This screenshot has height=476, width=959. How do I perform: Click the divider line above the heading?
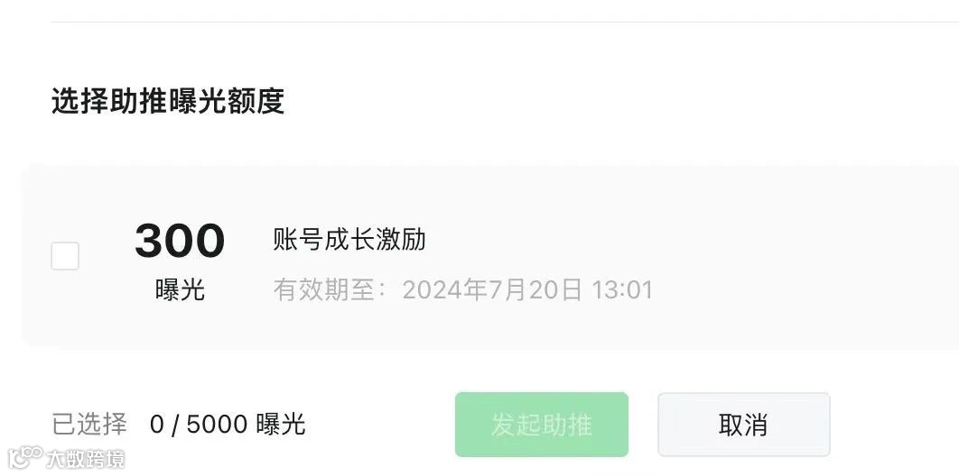click(x=505, y=22)
